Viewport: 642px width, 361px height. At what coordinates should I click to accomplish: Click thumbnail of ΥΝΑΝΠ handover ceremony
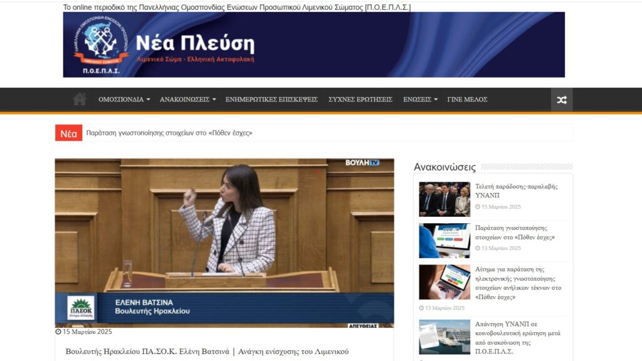(445, 199)
